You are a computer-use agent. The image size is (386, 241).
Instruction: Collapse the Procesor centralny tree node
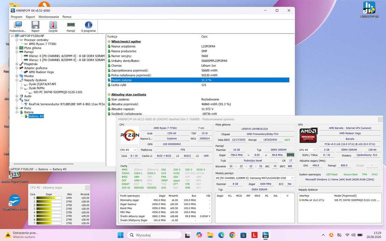(x=17, y=40)
